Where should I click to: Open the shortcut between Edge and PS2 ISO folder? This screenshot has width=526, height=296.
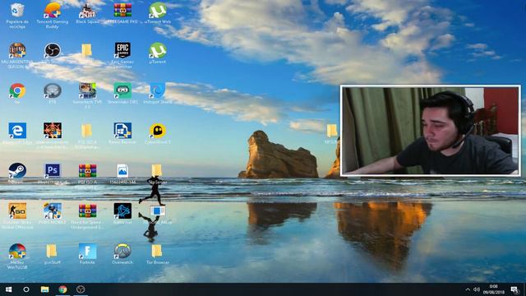(x=53, y=131)
